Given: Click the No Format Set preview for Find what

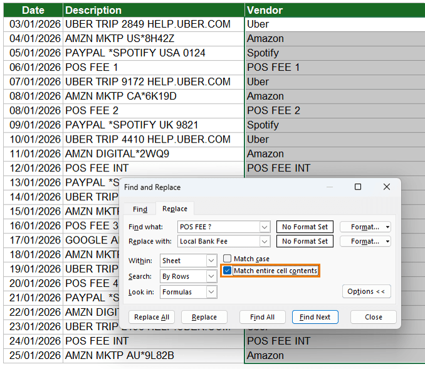Looking at the screenshot, I should tap(305, 227).
